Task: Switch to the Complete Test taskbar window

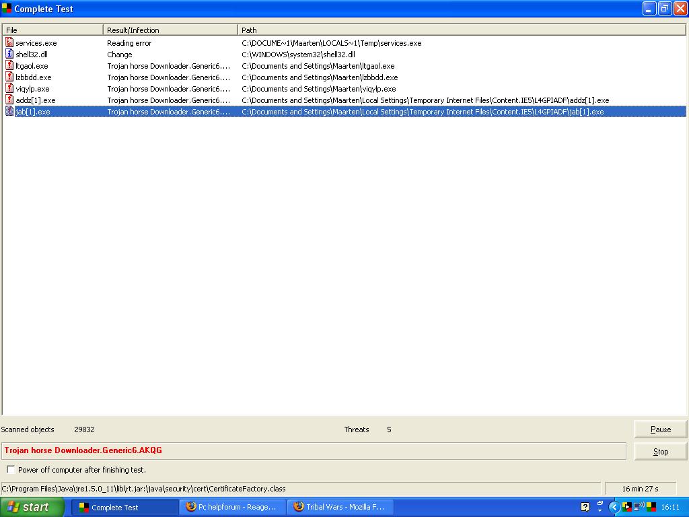Action: tap(125, 508)
